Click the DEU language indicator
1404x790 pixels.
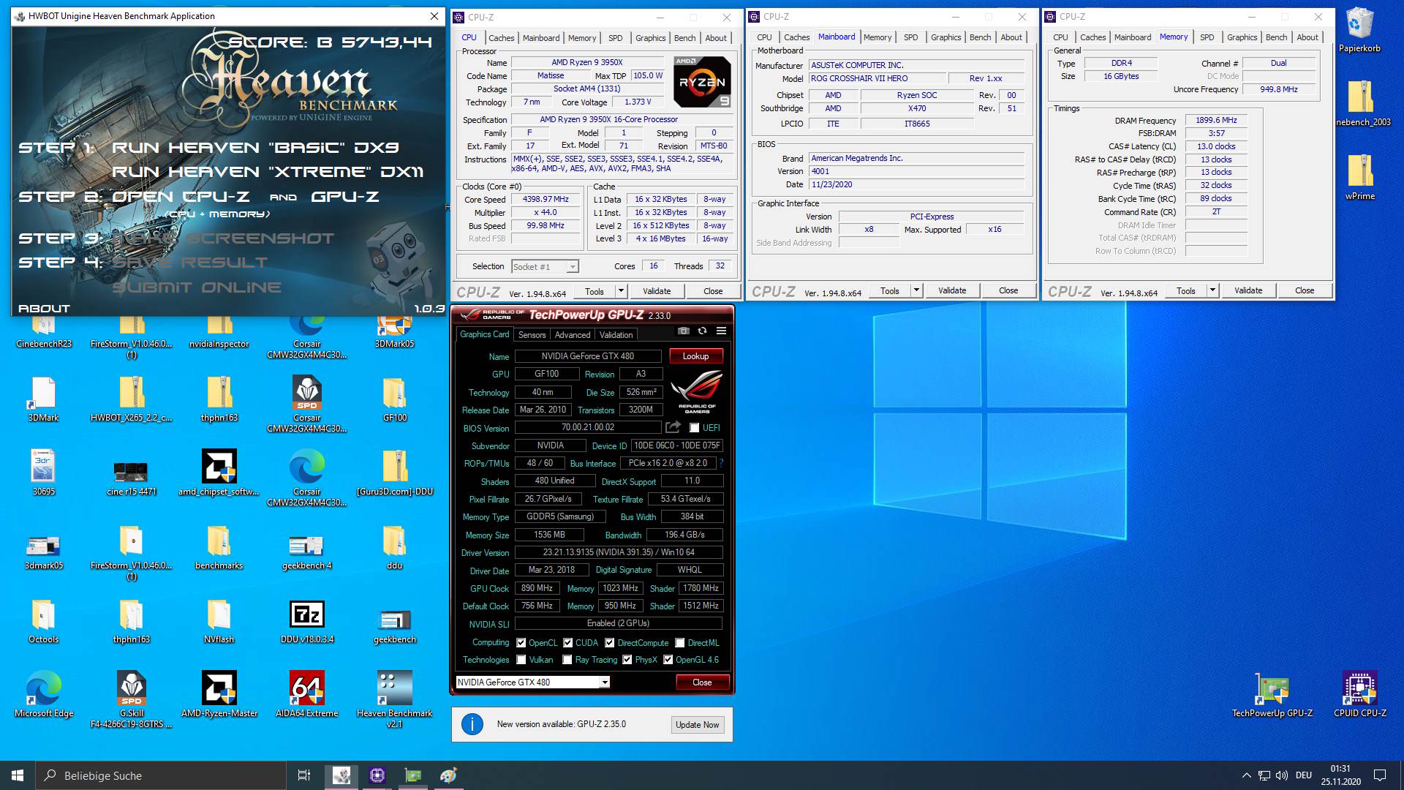(x=1303, y=775)
